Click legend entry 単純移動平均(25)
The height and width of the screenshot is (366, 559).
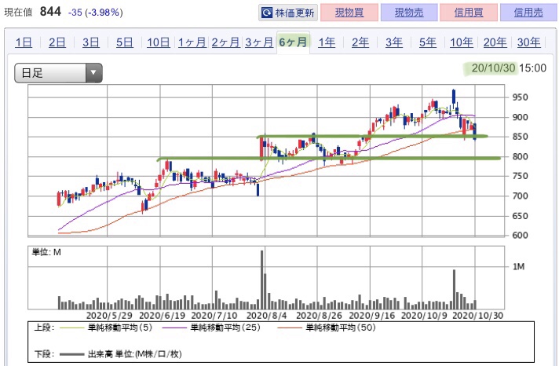coord(225,328)
